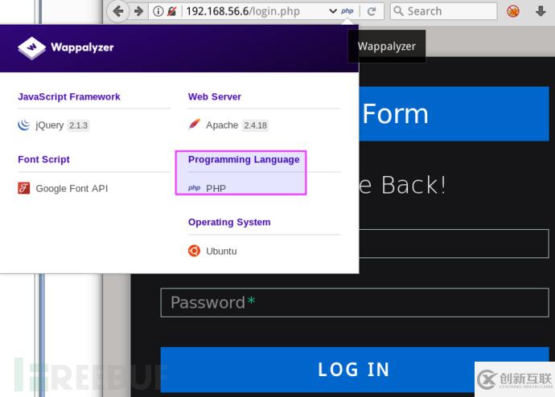
Task: Click the Google Font API red icon
Action: click(23, 188)
